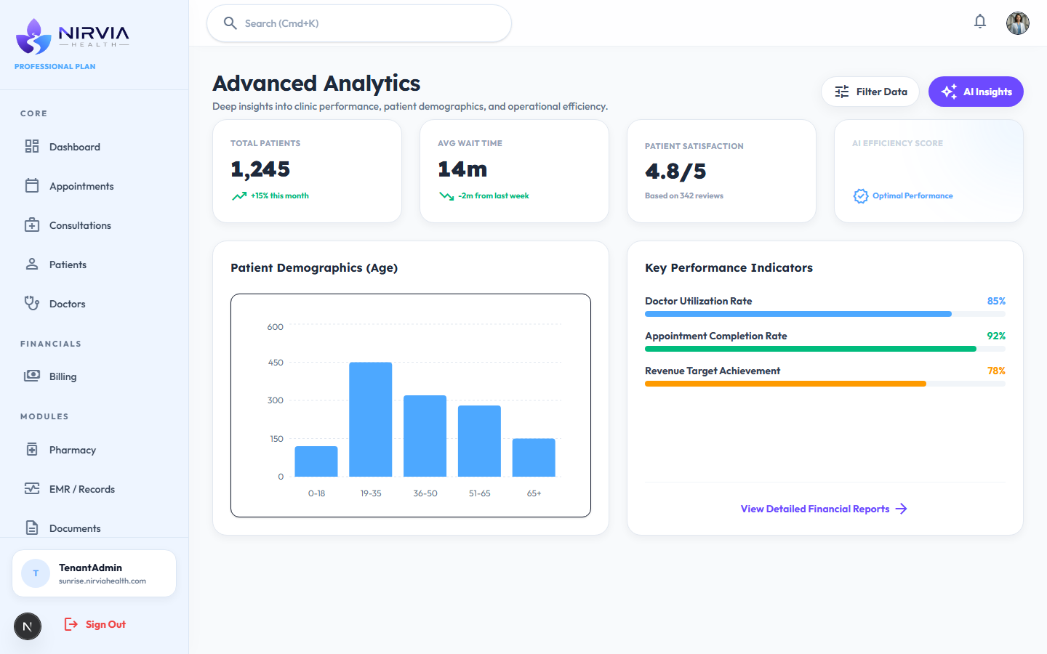This screenshot has width=1047, height=654.
Task: Sign Out of the account
Action: pos(95,624)
